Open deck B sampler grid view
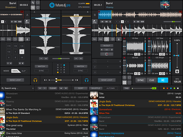This screenshot has height=137, width=183. [125, 83]
